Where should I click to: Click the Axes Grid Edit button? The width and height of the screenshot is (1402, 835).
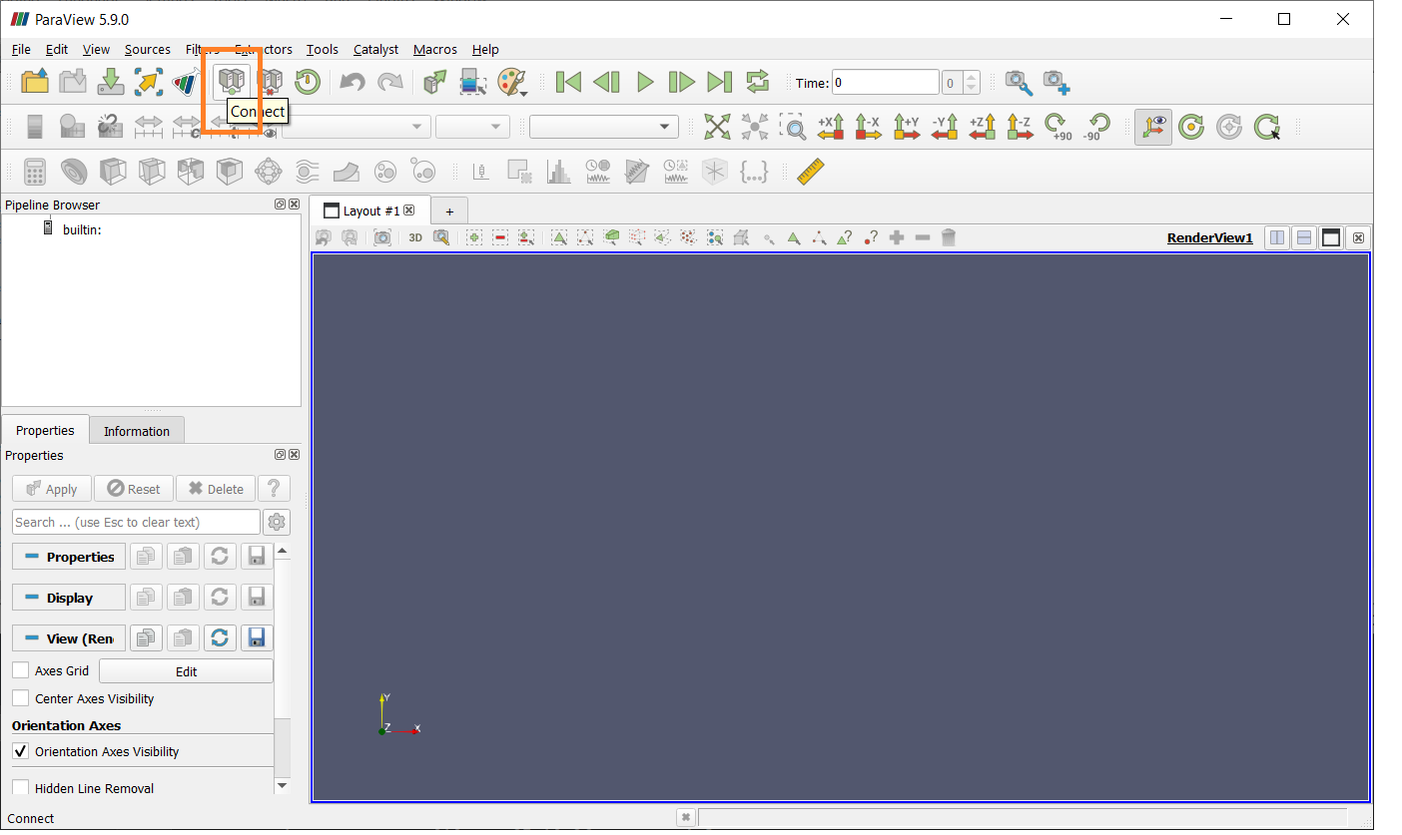pos(186,671)
